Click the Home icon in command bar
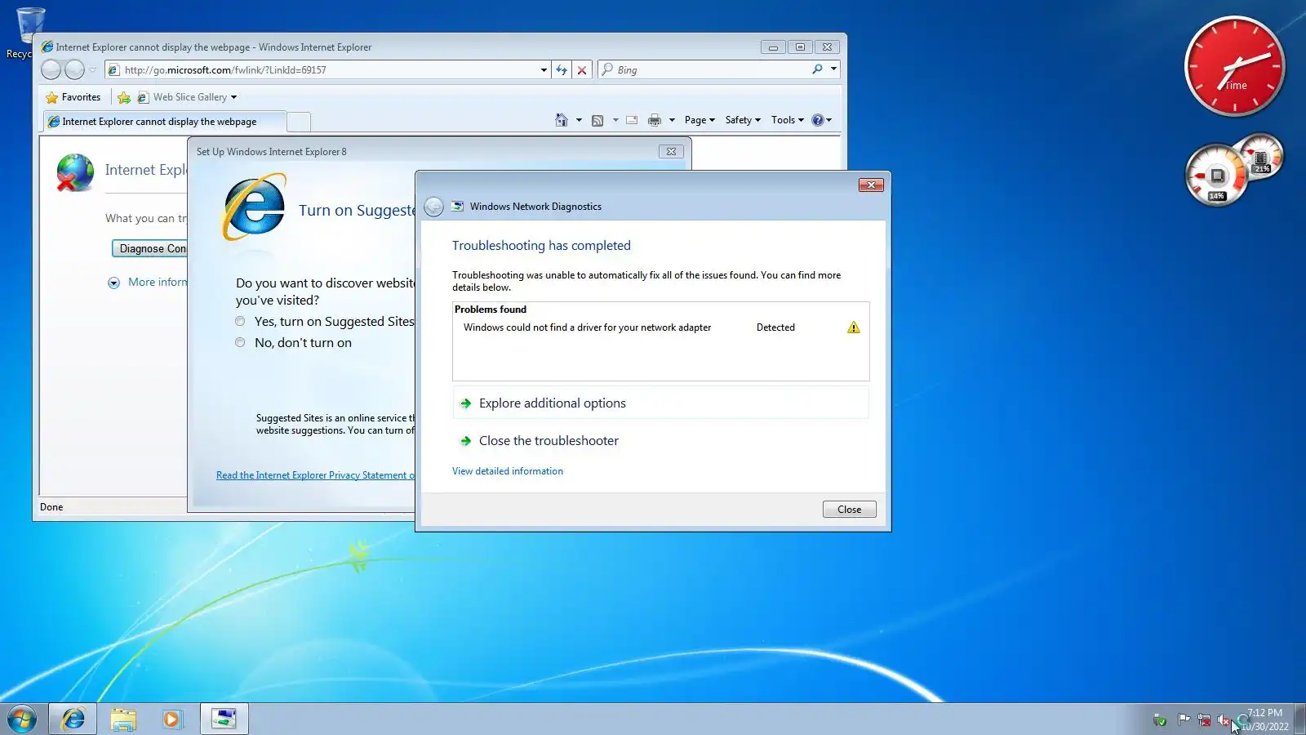Image resolution: width=1306 pixels, height=735 pixels. pyautogui.click(x=562, y=120)
